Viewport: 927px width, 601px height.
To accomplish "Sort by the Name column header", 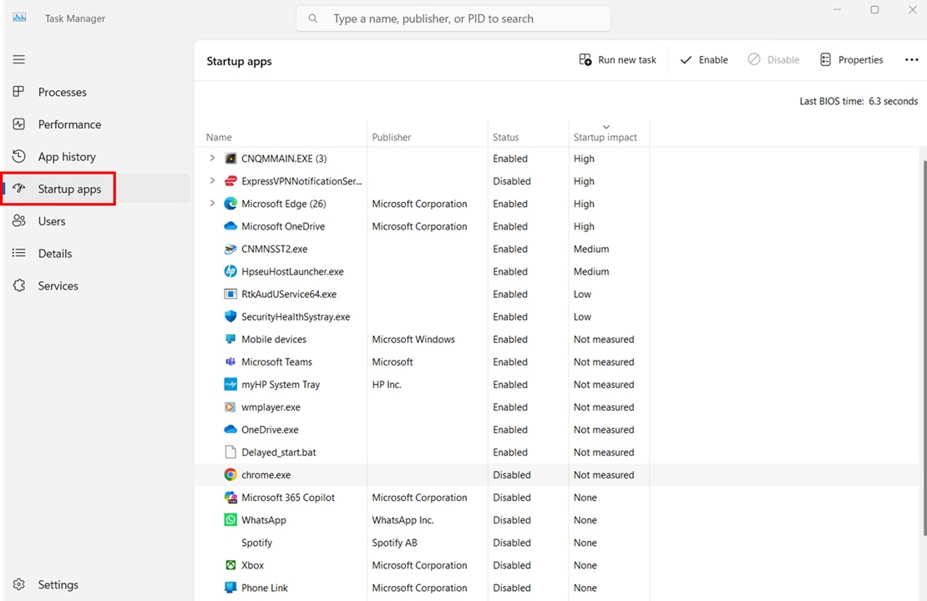I will point(219,137).
